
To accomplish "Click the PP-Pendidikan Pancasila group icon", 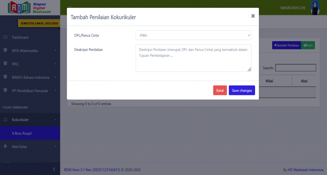I will (5, 91).
